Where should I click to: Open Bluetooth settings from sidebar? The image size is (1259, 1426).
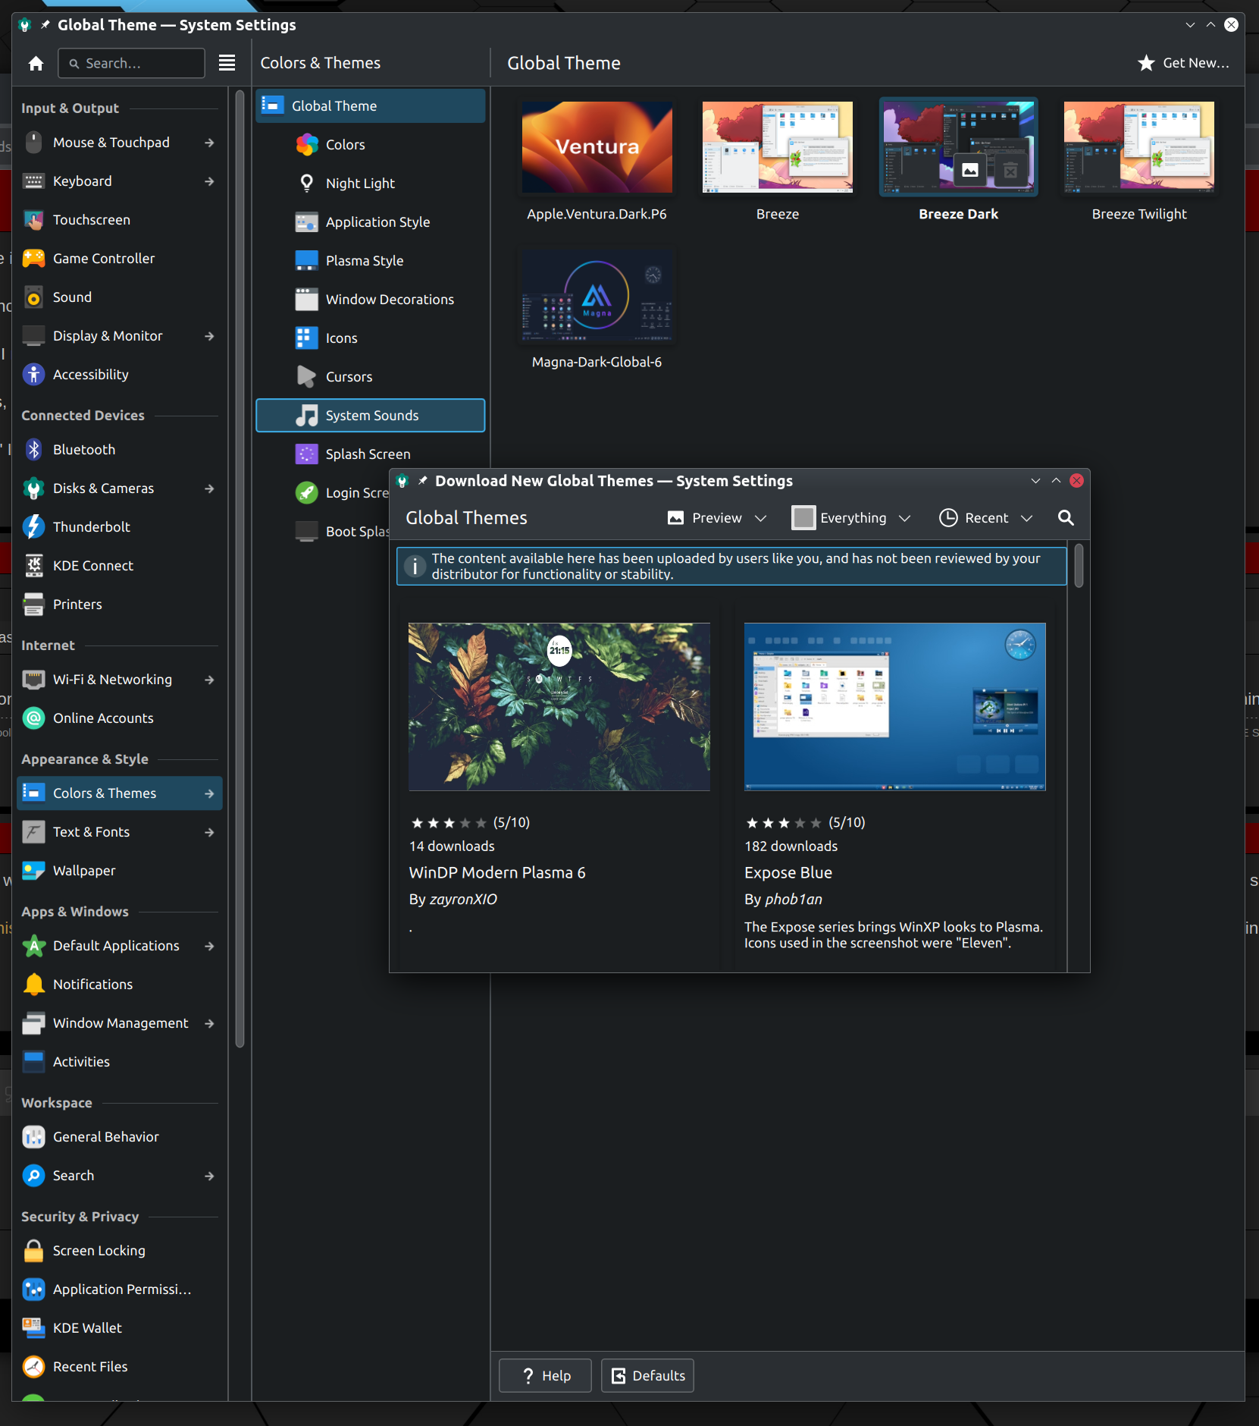pos(84,450)
